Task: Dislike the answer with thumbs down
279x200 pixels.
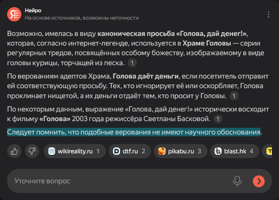Action: 32,151
